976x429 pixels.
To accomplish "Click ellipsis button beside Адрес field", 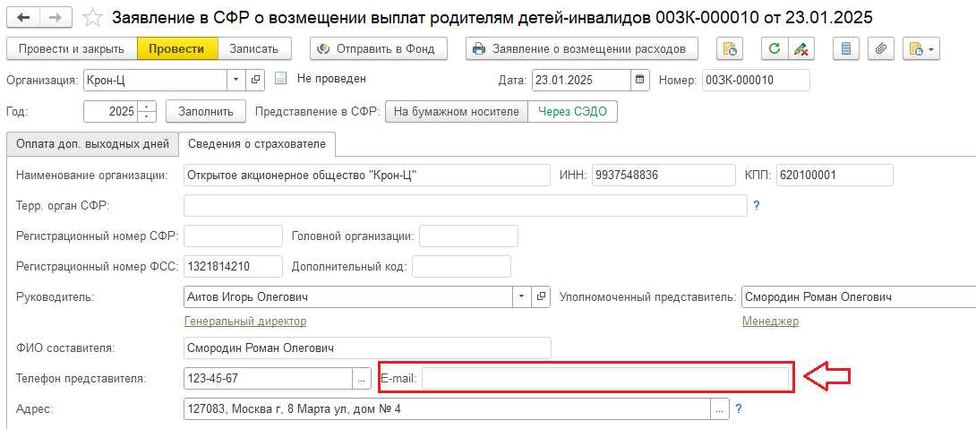I will [x=720, y=409].
